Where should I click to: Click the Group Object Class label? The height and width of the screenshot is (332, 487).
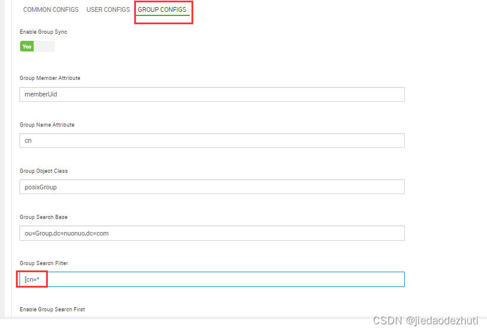[x=44, y=171]
